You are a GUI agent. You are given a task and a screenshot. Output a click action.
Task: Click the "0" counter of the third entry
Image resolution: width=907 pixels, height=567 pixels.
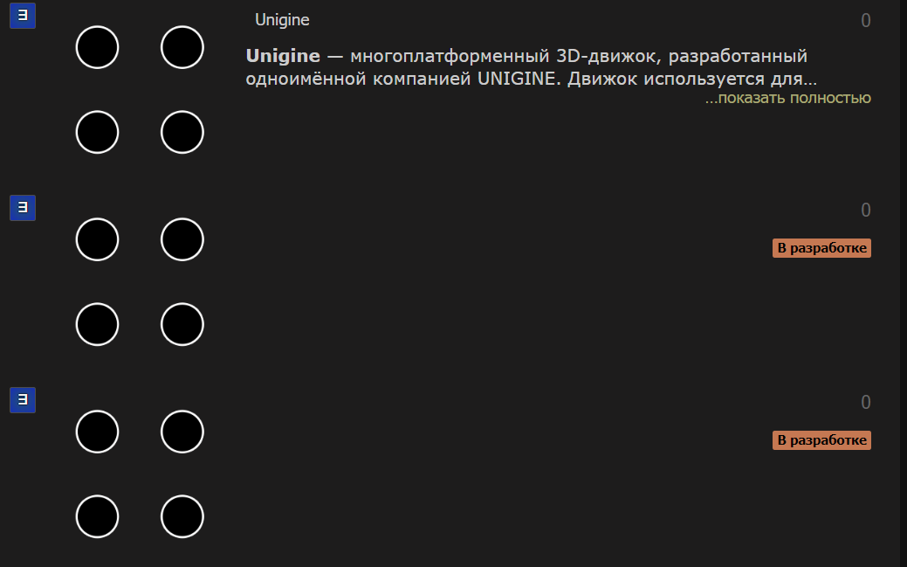(x=865, y=402)
